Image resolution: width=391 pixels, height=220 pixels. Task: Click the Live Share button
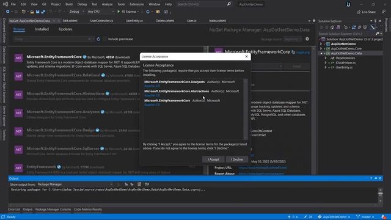pos(366,12)
